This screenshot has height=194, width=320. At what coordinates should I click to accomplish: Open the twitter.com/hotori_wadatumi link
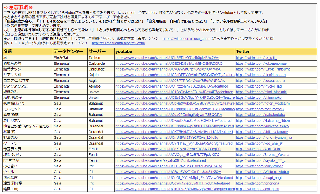pyautogui.click(x=263, y=103)
